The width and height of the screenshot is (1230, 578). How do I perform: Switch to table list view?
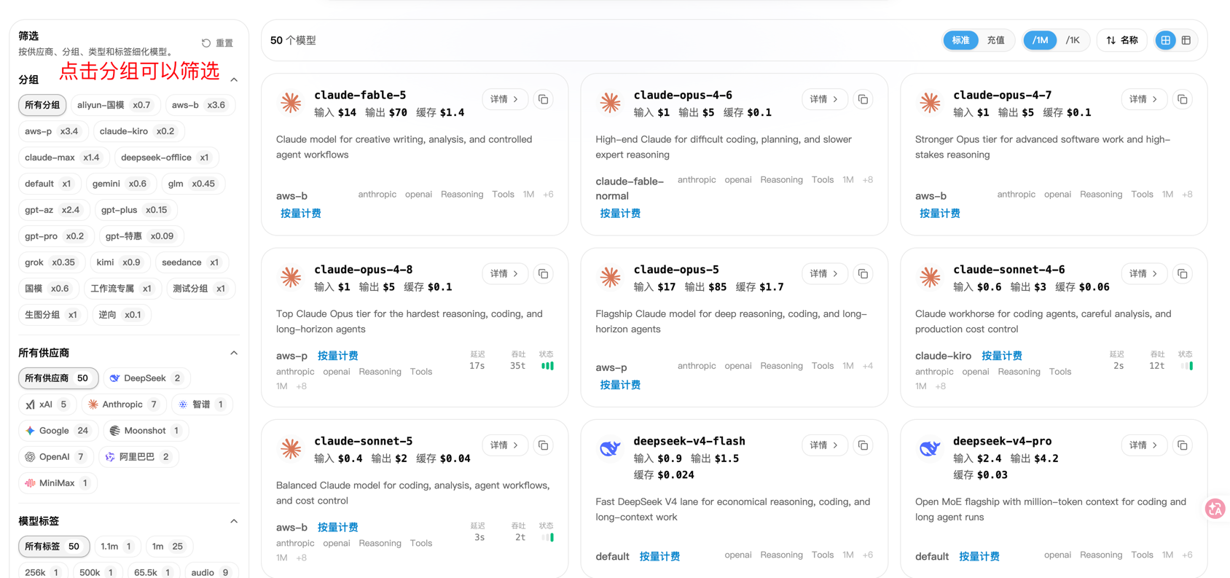(x=1186, y=40)
